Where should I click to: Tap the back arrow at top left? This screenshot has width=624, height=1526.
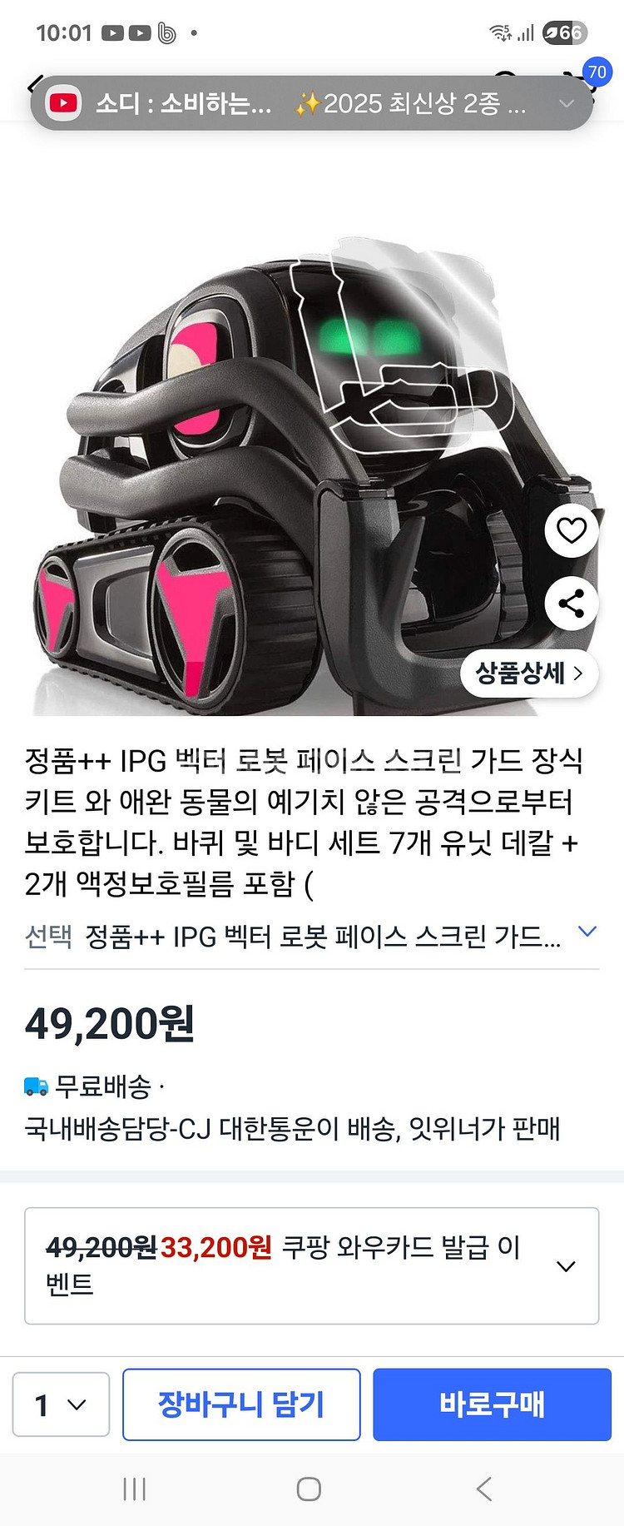pyautogui.click(x=32, y=84)
